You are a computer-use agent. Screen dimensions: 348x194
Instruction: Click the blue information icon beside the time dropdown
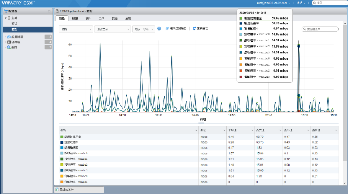coord(159,28)
